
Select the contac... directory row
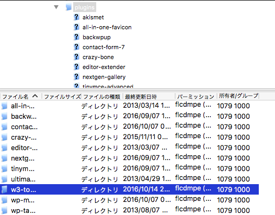tap(129, 127)
